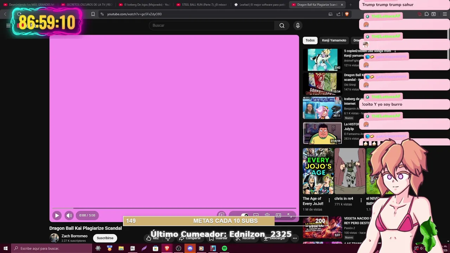Open the Zach Borromeo channel name link
Image resolution: width=450 pixels, height=253 pixels.
click(75, 236)
